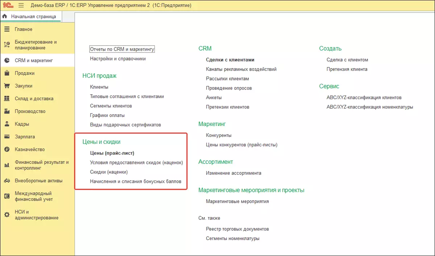The height and width of the screenshot is (256, 435).
Task: Open Условия предоставления скидок (наценок)
Action: point(136,163)
